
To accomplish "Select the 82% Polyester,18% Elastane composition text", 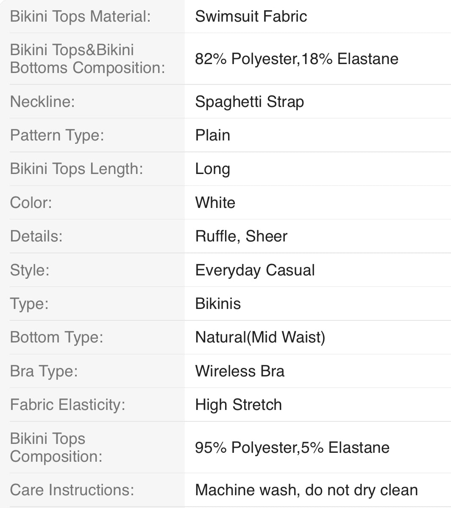I will pyautogui.click(x=296, y=59).
